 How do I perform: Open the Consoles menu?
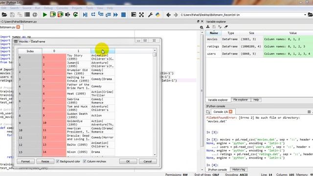coord(62,8)
